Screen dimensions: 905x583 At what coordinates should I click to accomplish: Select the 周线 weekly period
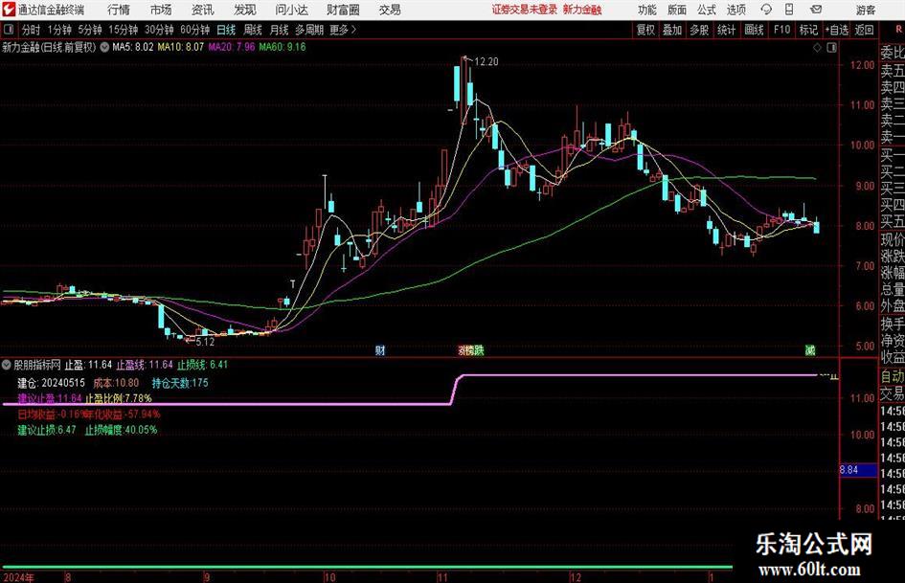tap(253, 30)
